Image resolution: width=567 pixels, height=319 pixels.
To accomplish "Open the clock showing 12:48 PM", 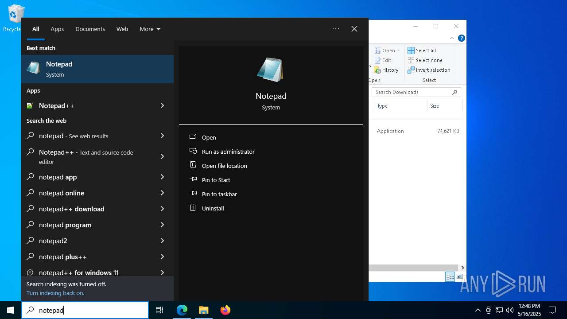I will click(529, 310).
